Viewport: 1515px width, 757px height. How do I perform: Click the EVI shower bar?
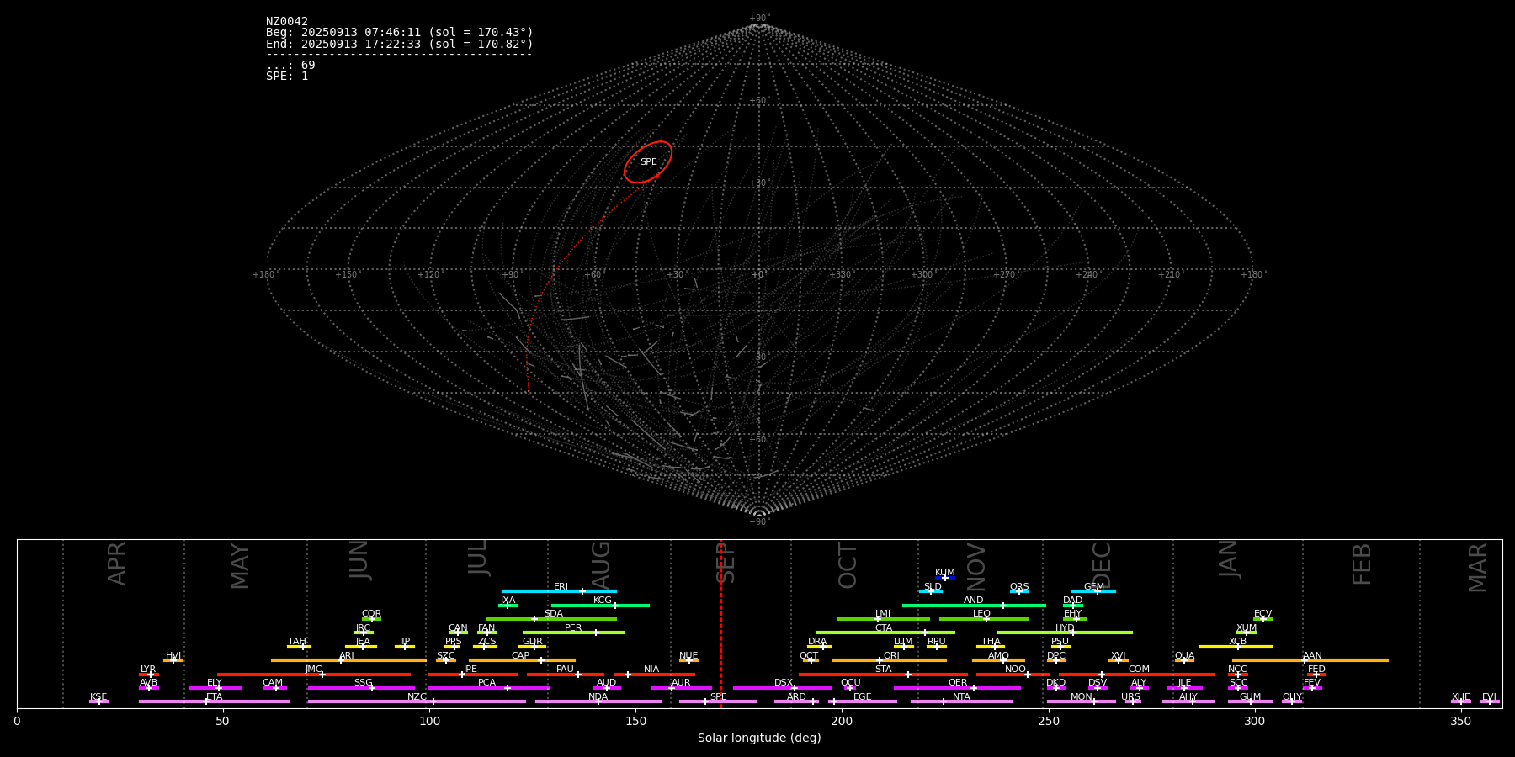tap(1490, 701)
